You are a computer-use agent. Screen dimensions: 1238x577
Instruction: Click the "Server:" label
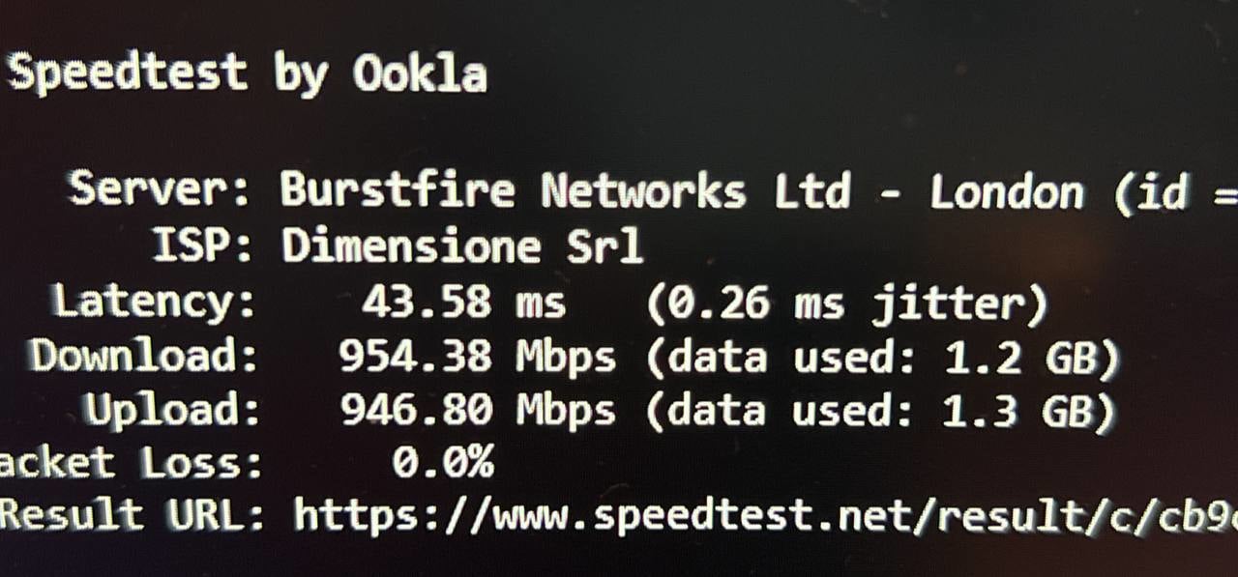(x=160, y=189)
